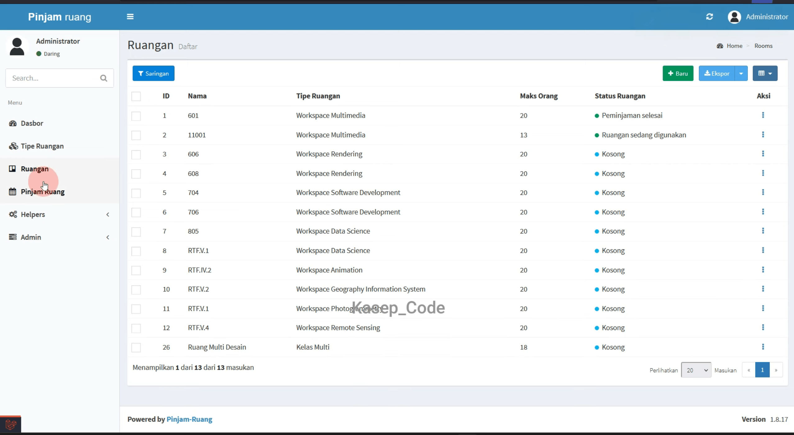
Task: Open Pinjam Ruang in the sidebar
Action: point(59,192)
